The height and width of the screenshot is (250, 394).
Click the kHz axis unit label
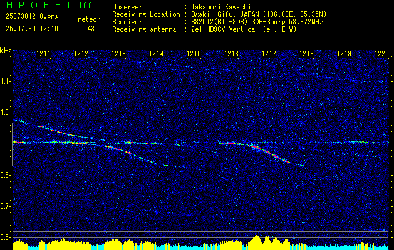coord(6,51)
